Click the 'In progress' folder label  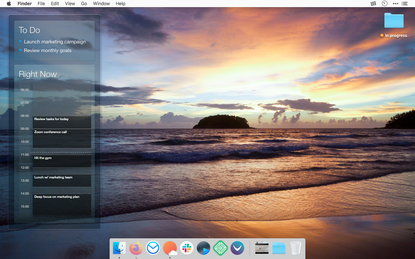(396, 36)
